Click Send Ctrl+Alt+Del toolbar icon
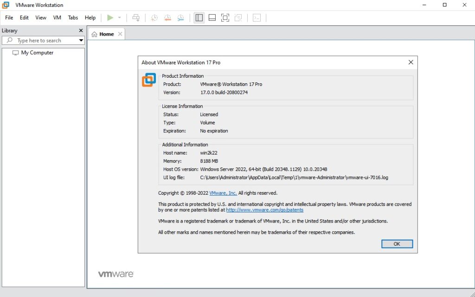475x297 pixels. coord(136,18)
